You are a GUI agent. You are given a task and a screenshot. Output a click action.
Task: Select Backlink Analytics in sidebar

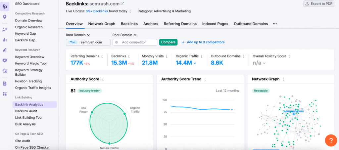pyautogui.click(x=34, y=104)
